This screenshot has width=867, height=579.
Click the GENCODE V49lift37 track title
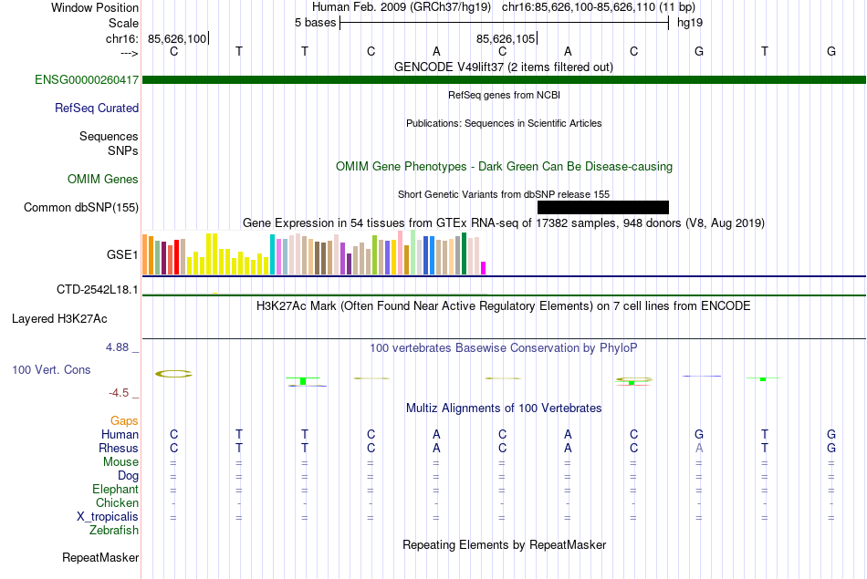click(504, 67)
